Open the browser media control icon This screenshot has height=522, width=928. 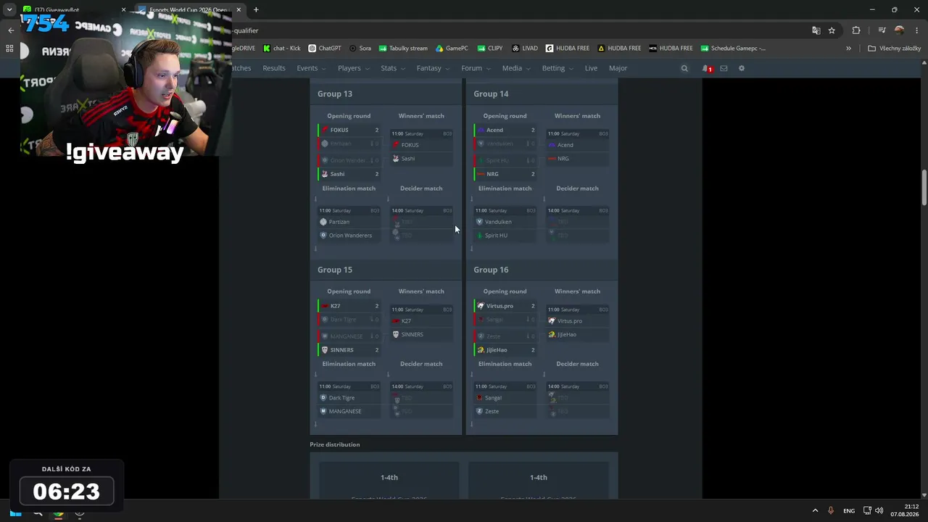coord(882,30)
